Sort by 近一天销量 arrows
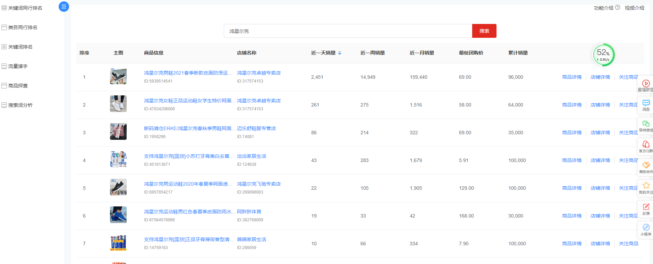The width and height of the screenshot is (653, 264). tap(340, 53)
